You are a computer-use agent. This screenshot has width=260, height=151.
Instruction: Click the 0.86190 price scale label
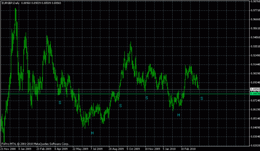[255, 109]
